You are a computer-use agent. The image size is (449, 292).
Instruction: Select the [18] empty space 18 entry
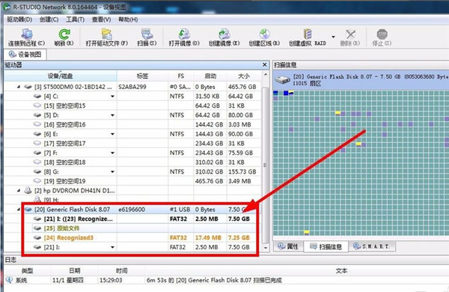(64, 162)
